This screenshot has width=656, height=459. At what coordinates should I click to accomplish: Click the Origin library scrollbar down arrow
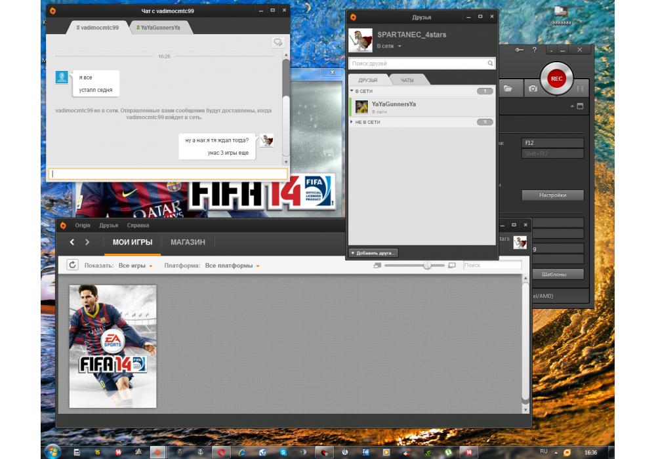[x=526, y=410]
